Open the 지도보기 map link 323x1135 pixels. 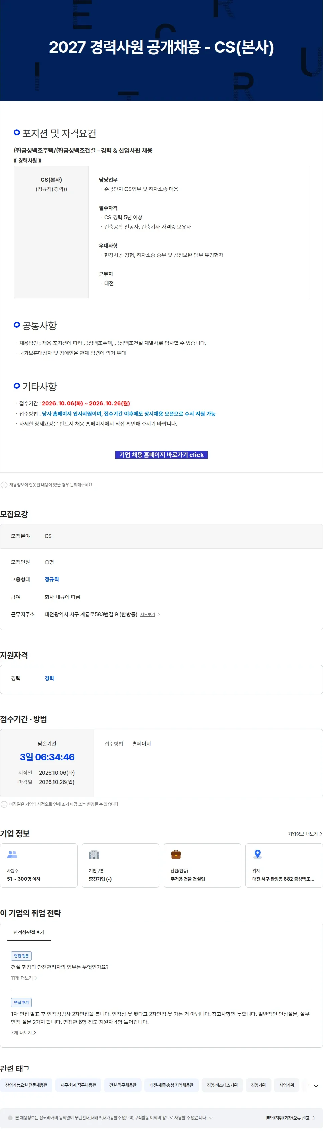click(x=148, y=614)
